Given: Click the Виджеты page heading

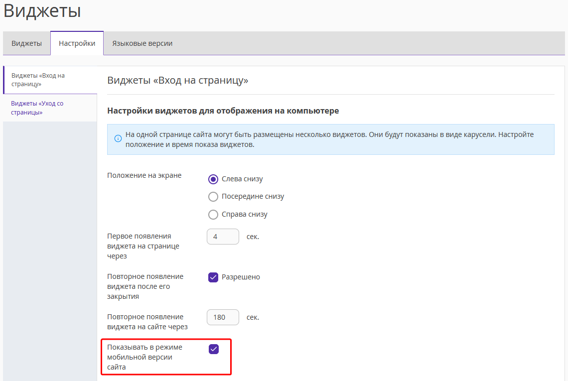Looking at the screenshot, I should (42, 11).
